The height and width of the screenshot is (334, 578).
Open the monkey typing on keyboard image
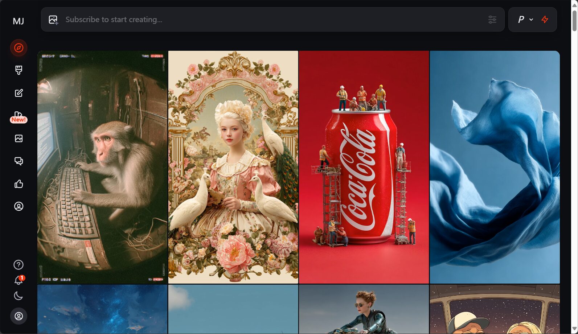coord(102,167)
